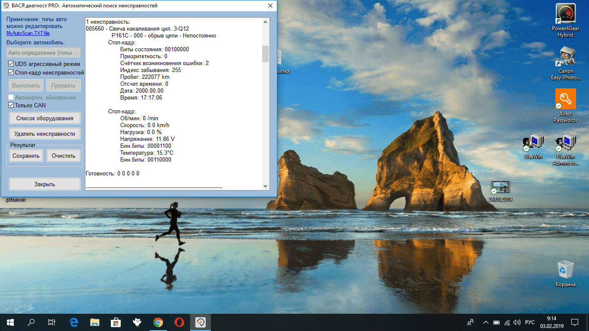Select the 24.01.2019 video file icon
This screenshot has height=331, width=589.
pos(500,192)
